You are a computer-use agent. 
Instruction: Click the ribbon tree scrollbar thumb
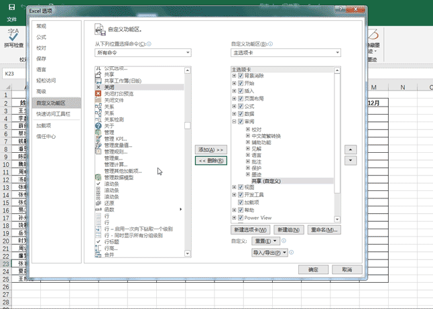pos(337,134)
